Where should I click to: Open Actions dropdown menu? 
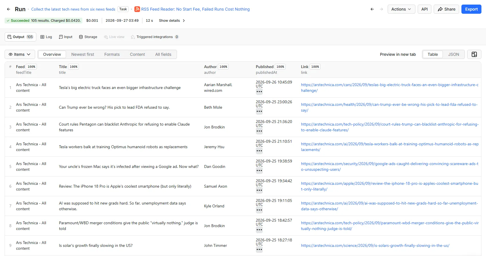pos(401,9)
